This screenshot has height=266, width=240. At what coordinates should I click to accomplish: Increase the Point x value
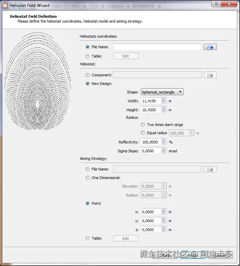(164, 211)
